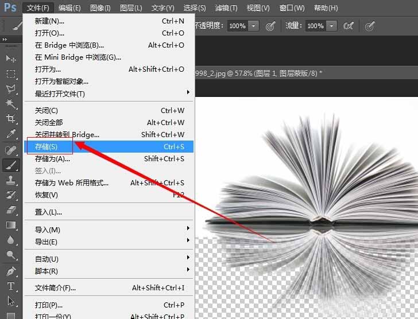The image size is (418, 319).
Task: Toggle pressure for size icon
Action: 370,26
